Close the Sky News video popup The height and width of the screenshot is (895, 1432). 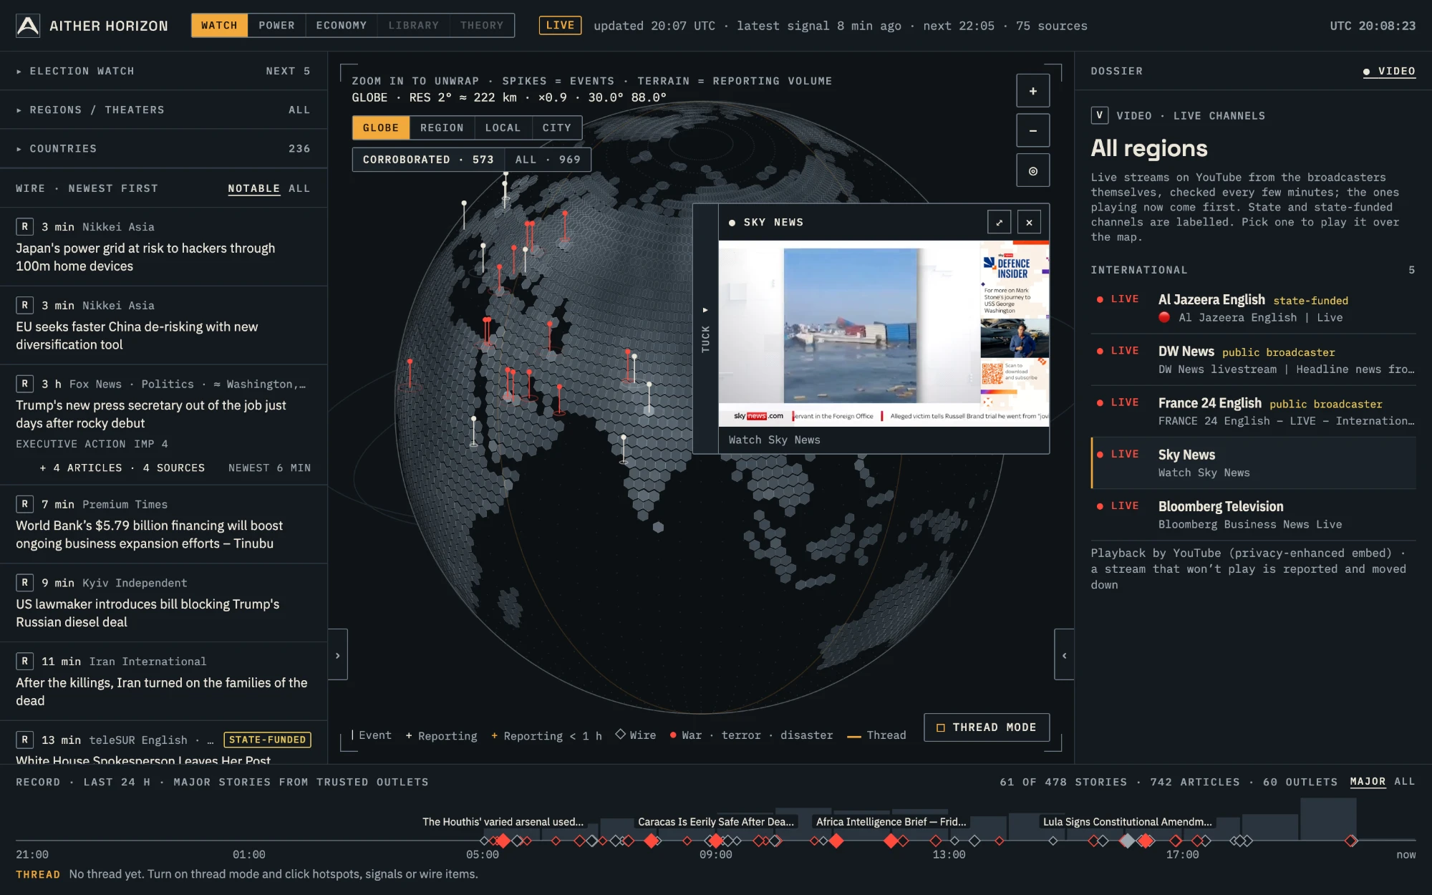(1029, 223)
